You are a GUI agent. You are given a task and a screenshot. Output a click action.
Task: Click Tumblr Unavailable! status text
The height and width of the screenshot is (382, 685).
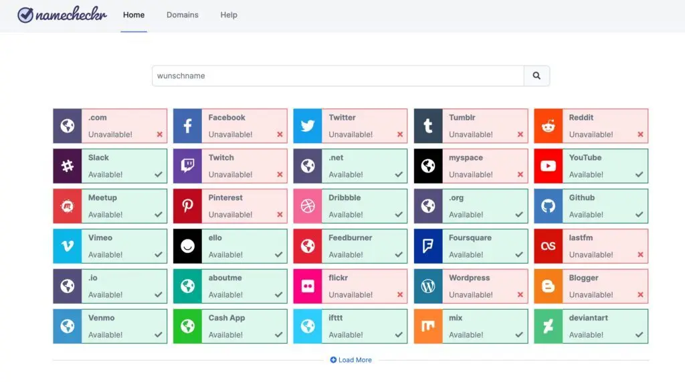[x=470, y=134]
